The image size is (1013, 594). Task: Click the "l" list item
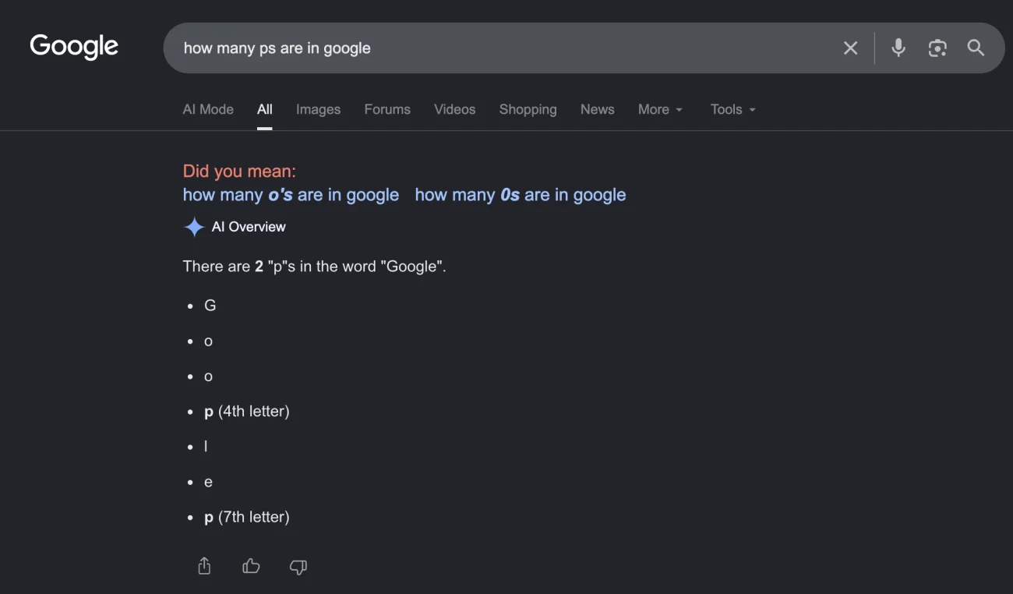click(206, 447)
